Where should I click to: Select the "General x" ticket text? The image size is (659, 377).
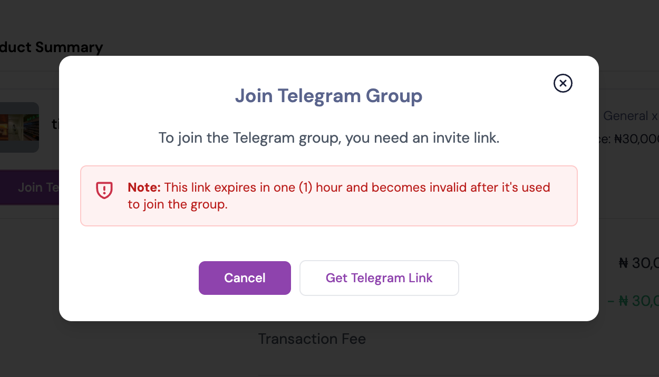pos(631,116)
